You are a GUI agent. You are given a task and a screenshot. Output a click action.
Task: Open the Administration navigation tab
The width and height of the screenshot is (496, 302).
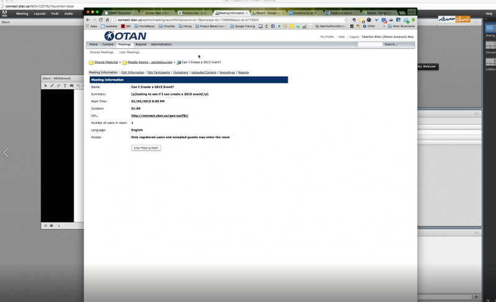(x=161, y=45)
